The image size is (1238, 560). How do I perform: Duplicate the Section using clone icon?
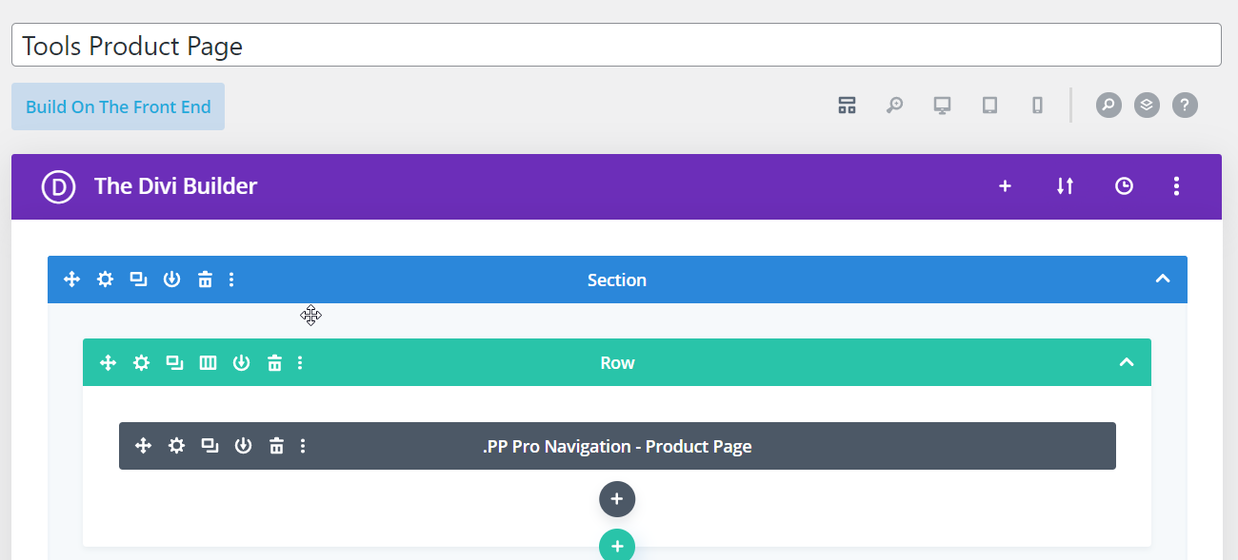click(x=138, y=280)
